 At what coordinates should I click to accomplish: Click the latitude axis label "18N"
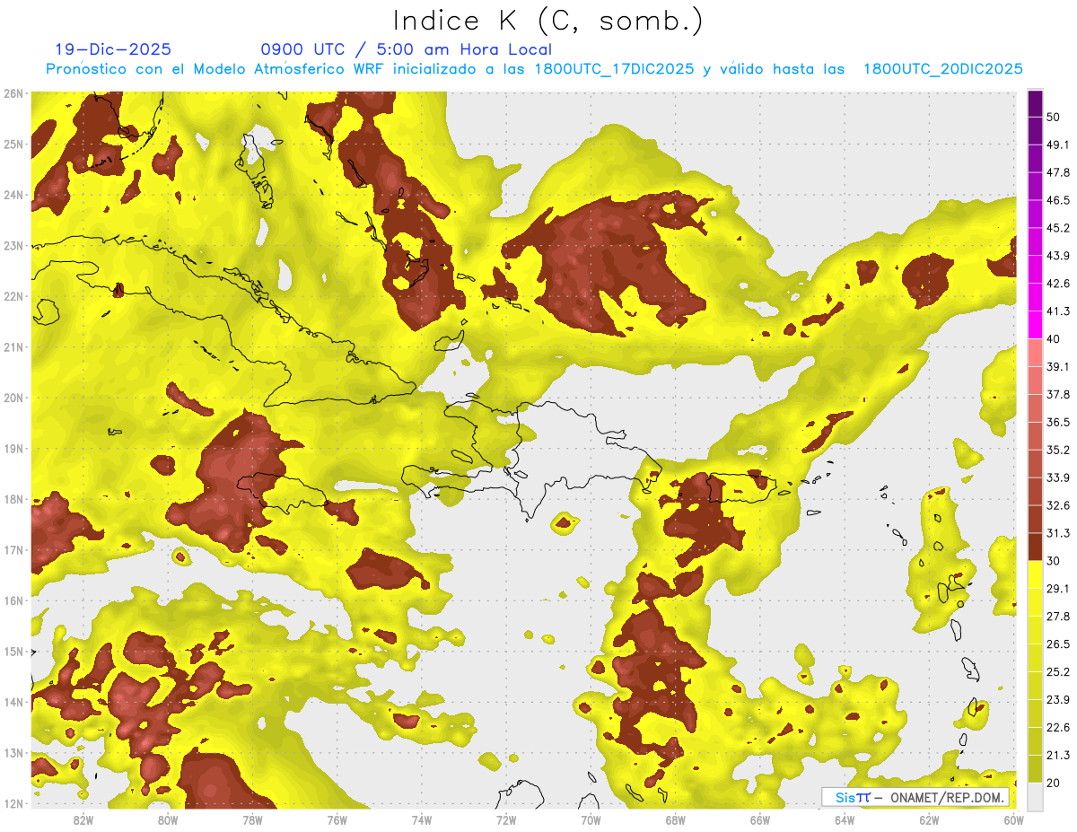[13, 499]
